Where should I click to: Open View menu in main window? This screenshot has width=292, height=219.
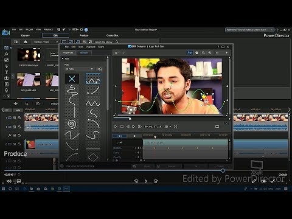(x=38, y=30)
